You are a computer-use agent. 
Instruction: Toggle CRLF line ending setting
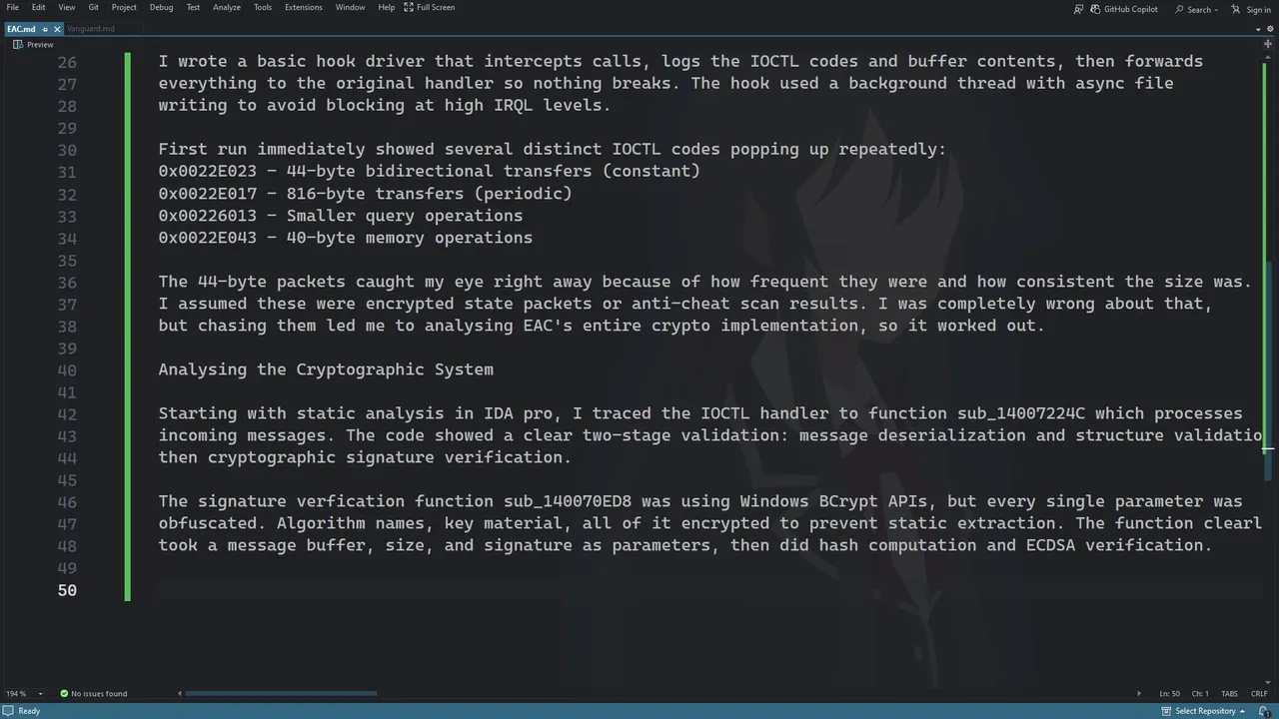click(1259, 693)
